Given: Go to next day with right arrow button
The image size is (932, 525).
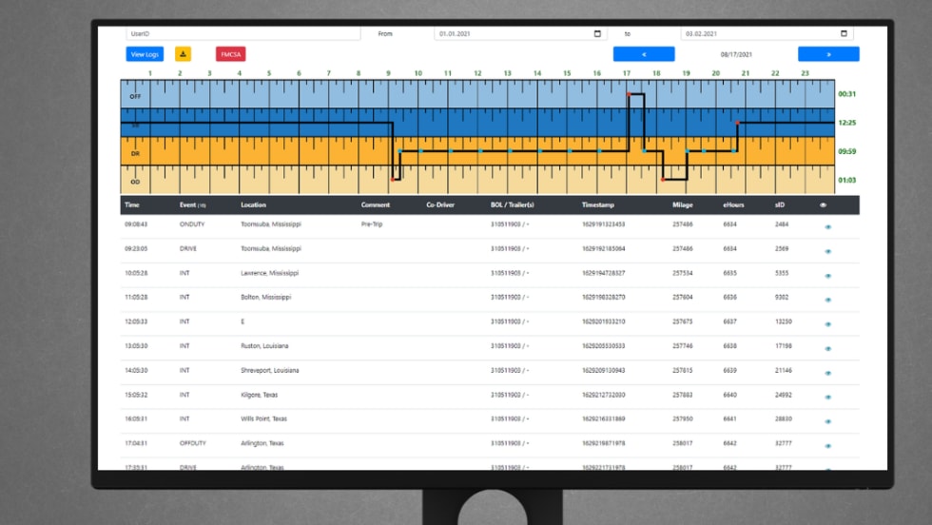Looking at the screenshot, I should [x=828, y=54].
